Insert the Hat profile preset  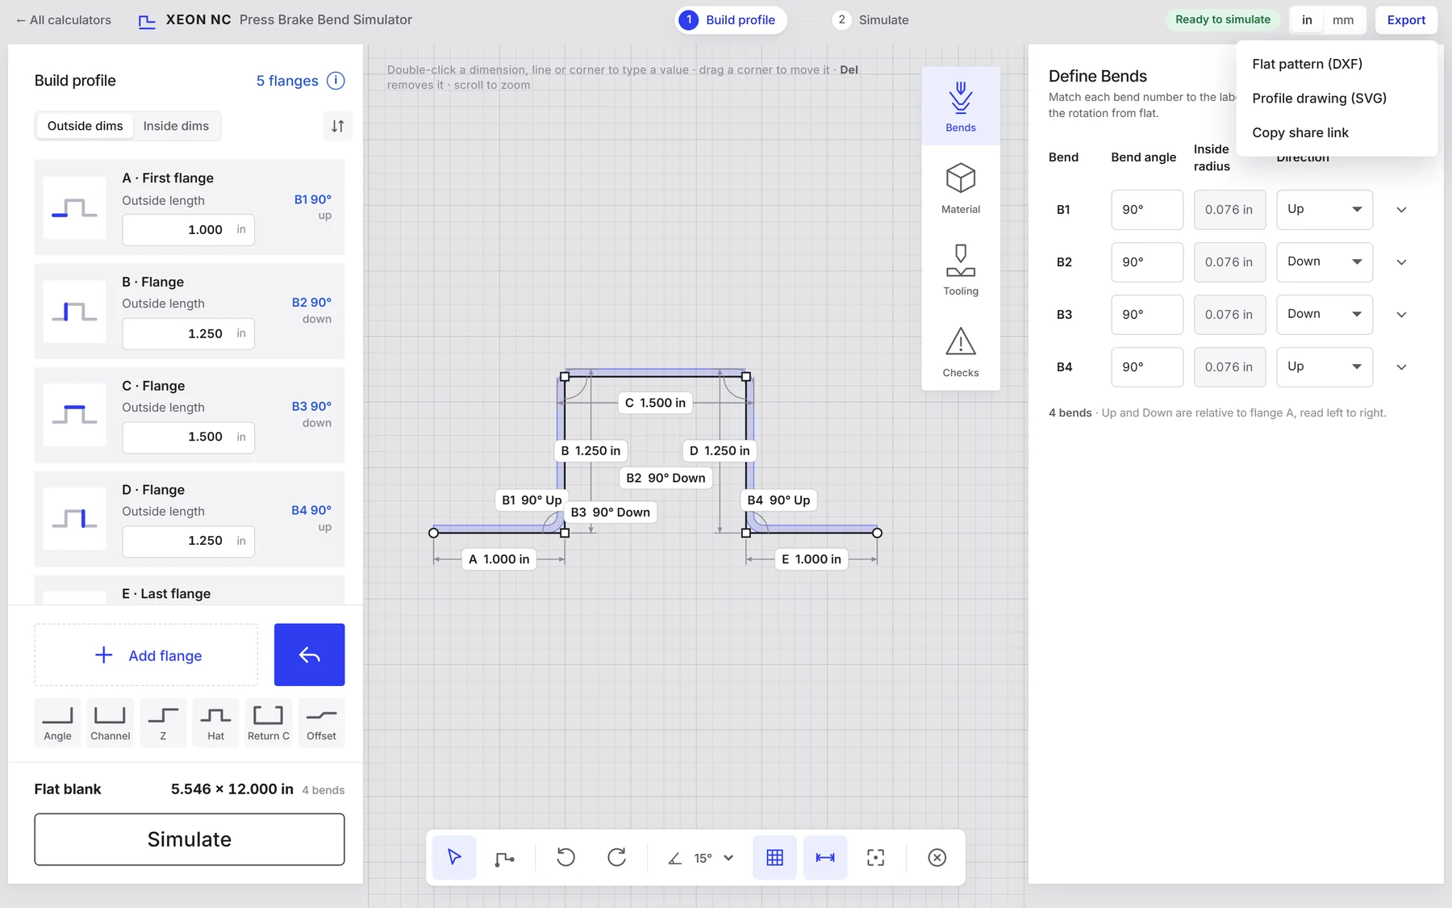click(215, 722)
